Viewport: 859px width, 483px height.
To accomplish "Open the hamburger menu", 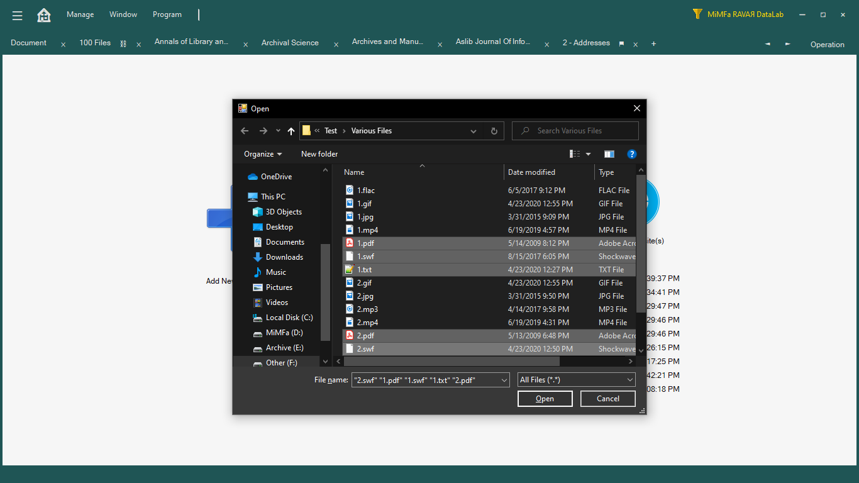I will point(17,15).
